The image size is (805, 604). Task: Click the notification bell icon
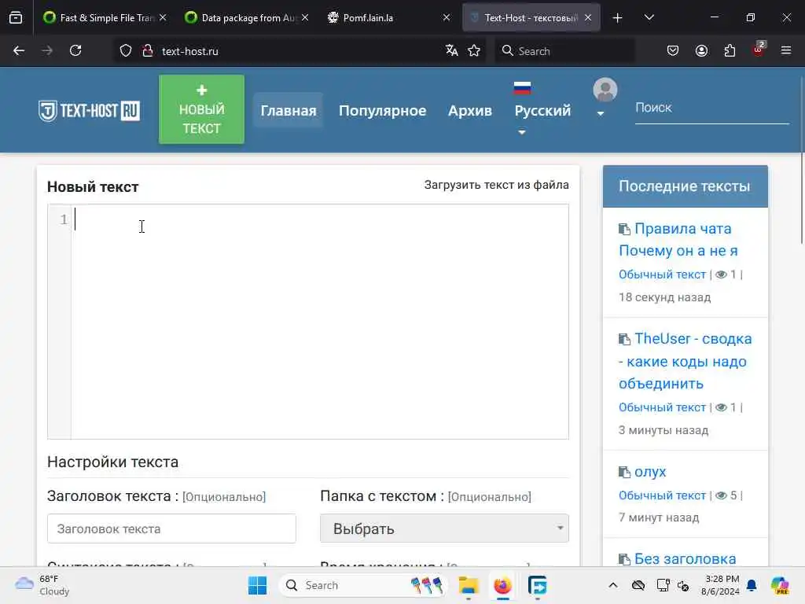pyautogui.click(x=752, y=585)
